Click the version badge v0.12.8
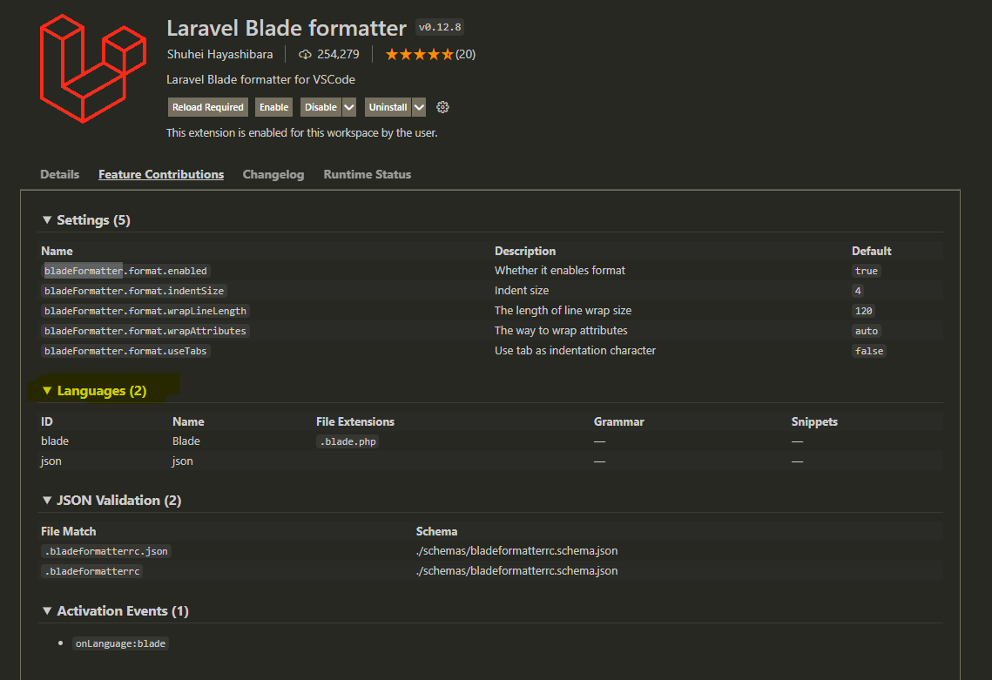The image size is (992, 680). [x=440, y=27]
